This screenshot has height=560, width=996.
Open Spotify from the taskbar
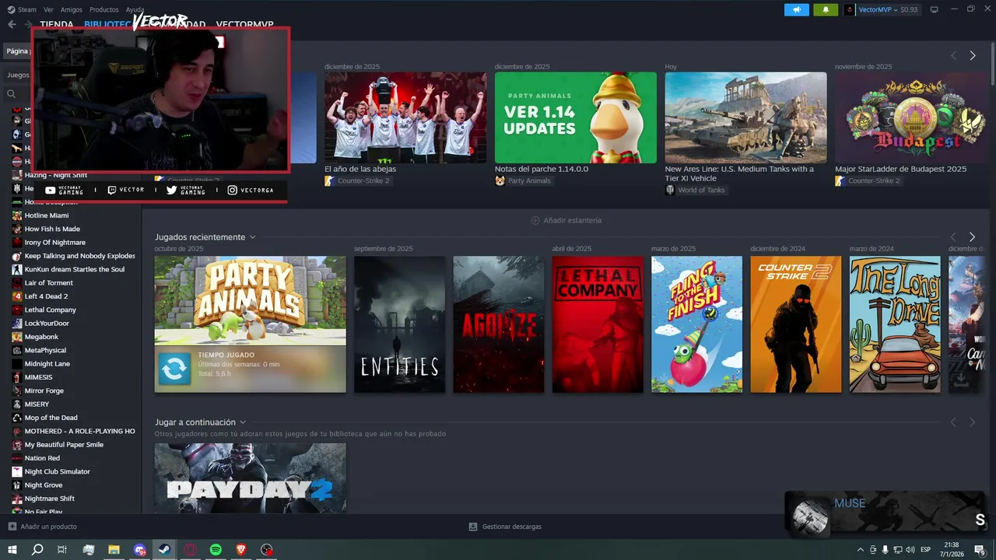(216, 549)
